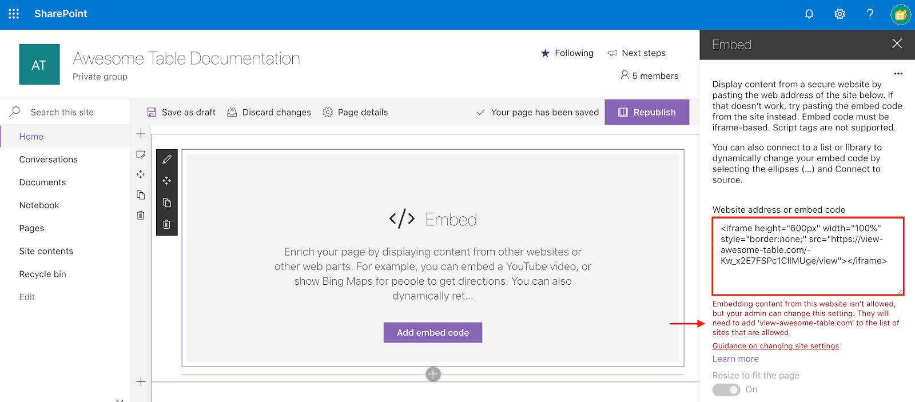Click the Website address or embed code label

(x=779, y=210)
